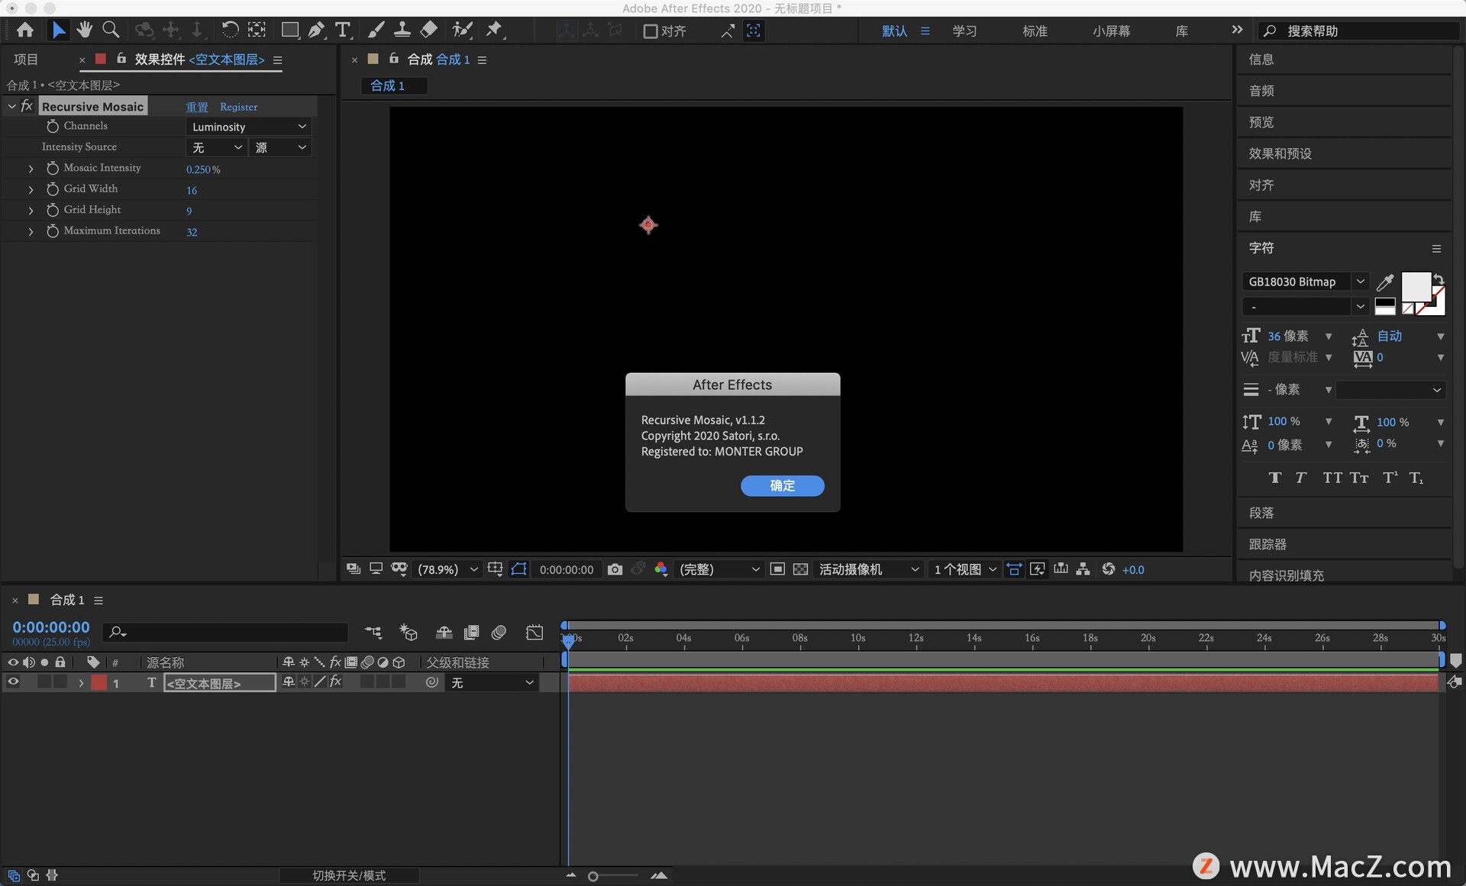Click the eyedropper in Character panel
The width and height of the screenshot is (1466, 886).
coord(1385,282)
